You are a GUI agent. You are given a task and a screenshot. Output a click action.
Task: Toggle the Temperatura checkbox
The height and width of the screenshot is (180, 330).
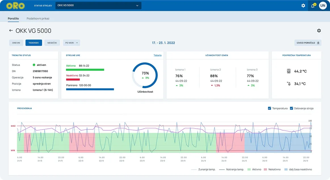coord(270,108)
